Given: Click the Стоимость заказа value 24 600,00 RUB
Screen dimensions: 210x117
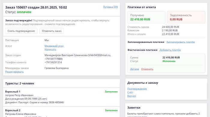Looking at the screenshot, I should 170,27.
